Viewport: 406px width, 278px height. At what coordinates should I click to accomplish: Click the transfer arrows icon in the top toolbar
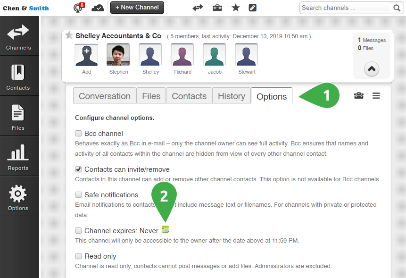[x=198, y=8]
